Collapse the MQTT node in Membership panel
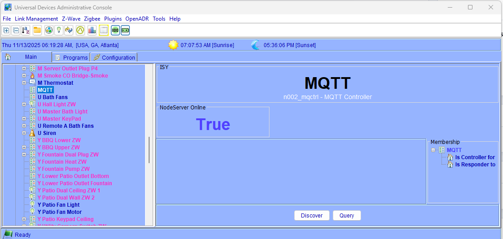 click(x=433, y=150)
